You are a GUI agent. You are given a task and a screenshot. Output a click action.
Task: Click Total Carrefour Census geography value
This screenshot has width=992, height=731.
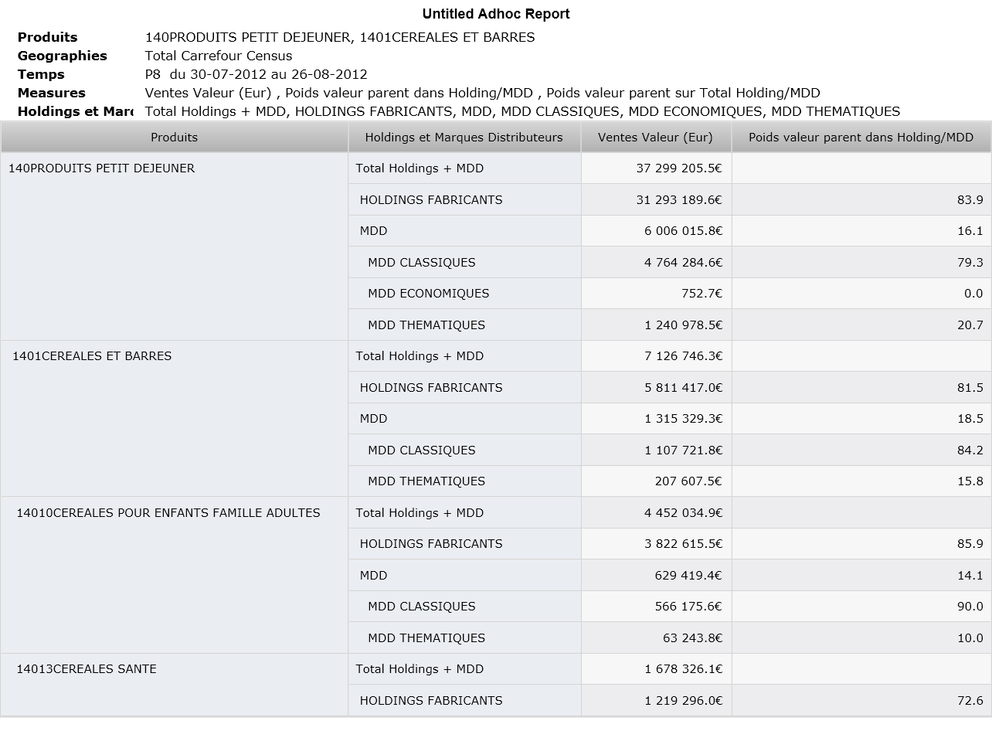coord(219,56)
